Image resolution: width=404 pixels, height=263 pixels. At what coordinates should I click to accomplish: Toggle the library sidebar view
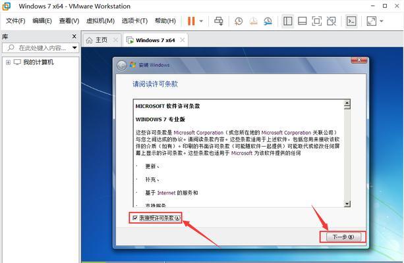click(287, 21)
